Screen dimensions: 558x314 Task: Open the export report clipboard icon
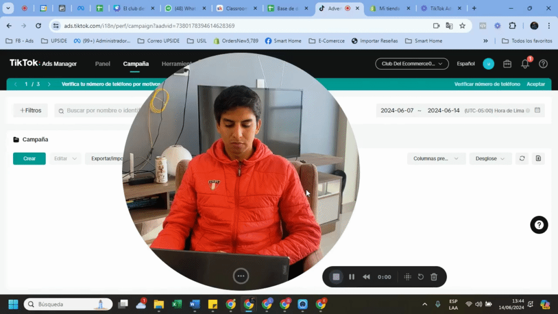click(x=538, y=158)
